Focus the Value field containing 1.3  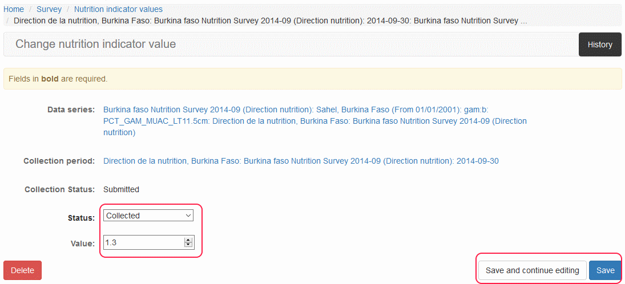144,242
